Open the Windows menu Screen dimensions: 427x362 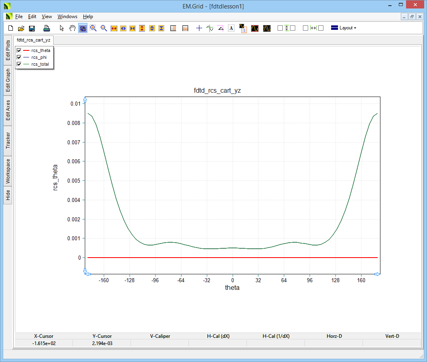(x=67, y=17)
